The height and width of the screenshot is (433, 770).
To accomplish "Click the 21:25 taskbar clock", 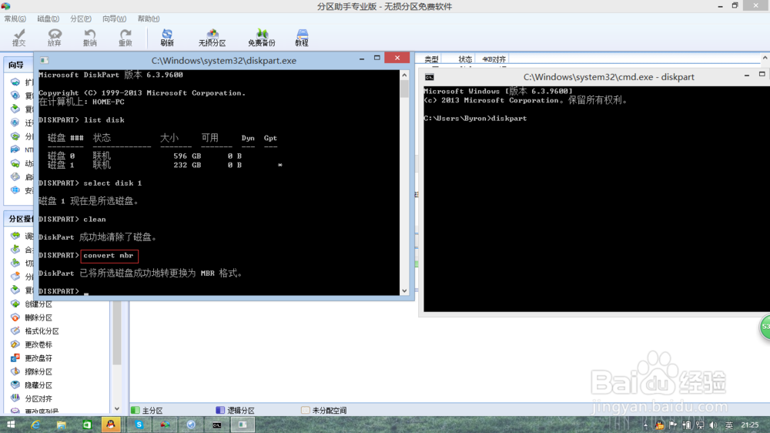I will [x=750, y=425].
